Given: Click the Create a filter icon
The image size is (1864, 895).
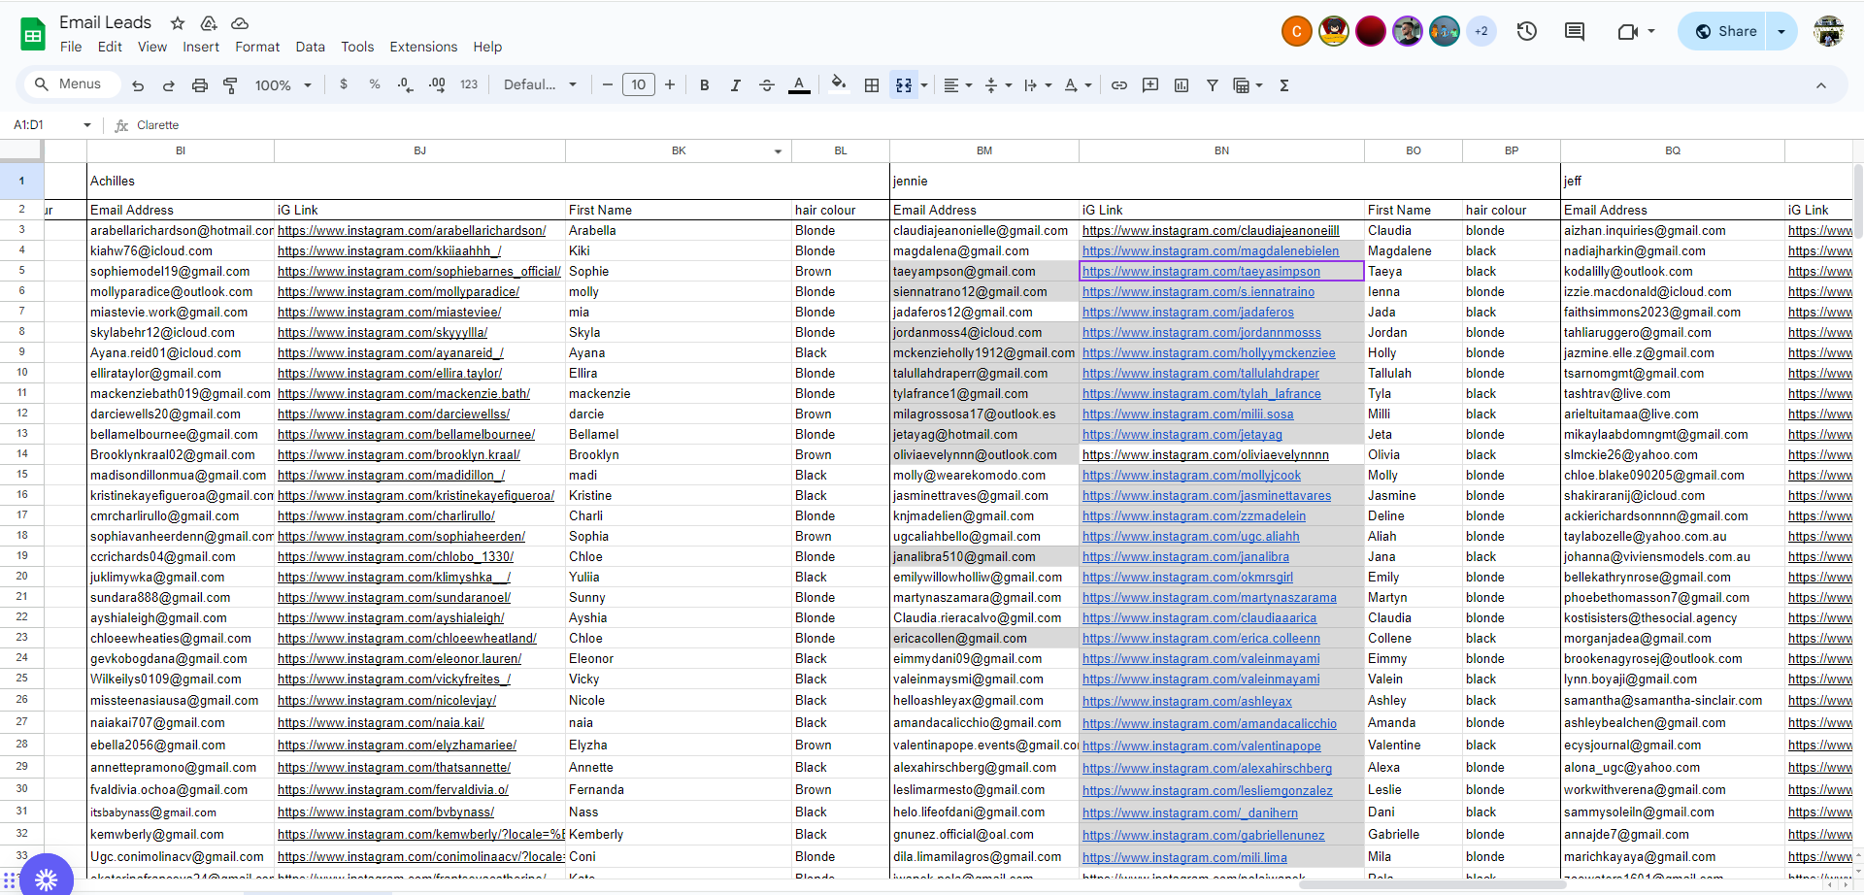Looking at the screenshot, I should [x=1213, y=85].
